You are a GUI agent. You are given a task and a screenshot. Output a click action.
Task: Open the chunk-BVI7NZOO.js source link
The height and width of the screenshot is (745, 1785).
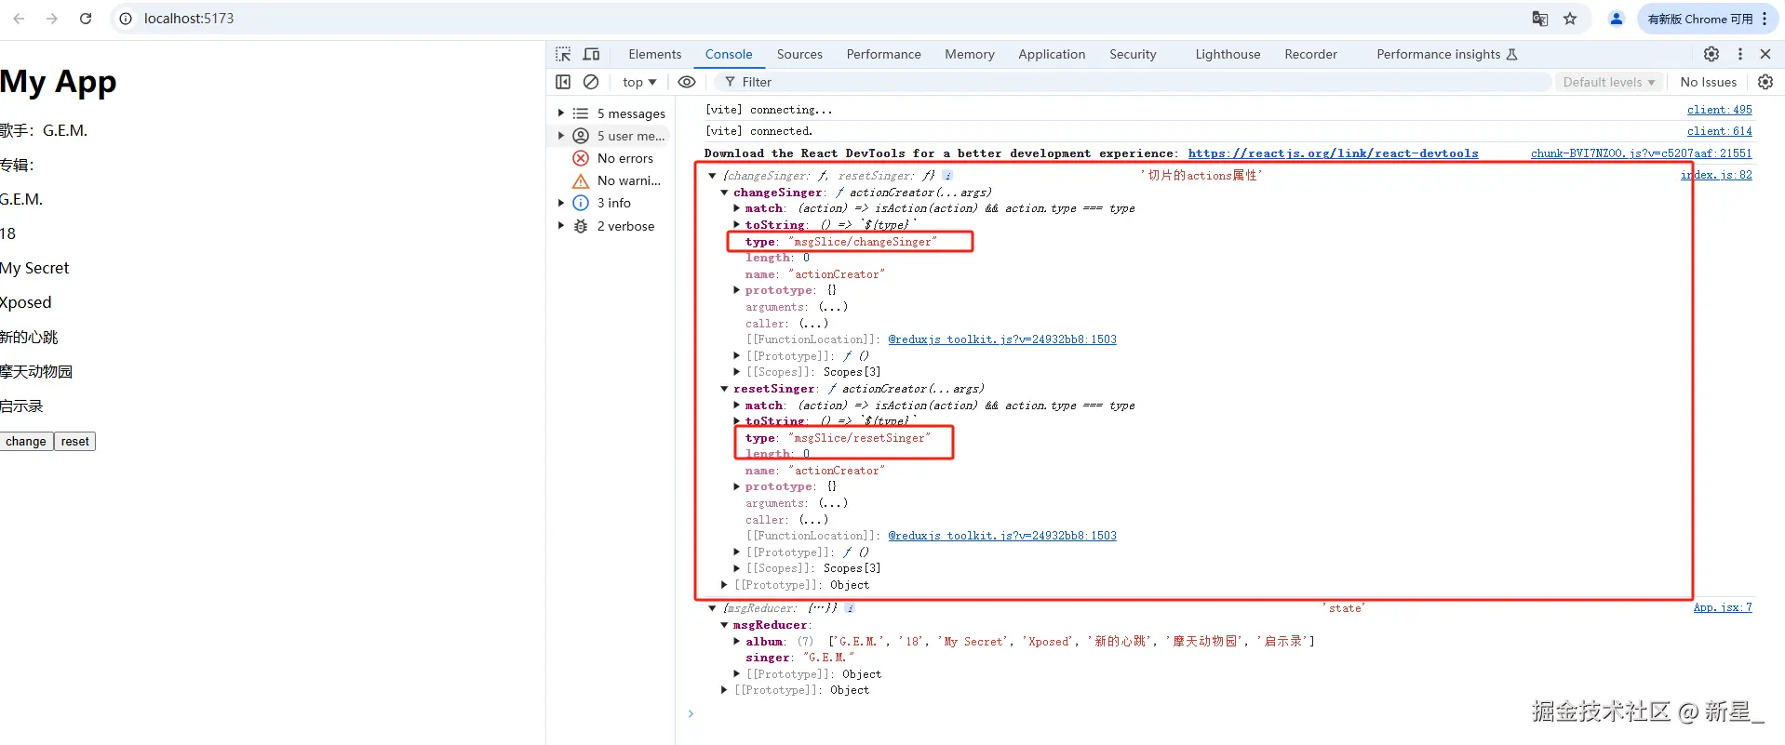1641,153
